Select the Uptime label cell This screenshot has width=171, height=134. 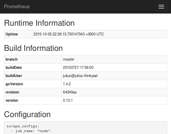(18, 34)
